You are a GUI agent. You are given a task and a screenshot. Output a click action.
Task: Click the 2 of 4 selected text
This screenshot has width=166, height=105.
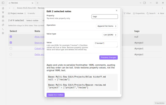(16, 20)
